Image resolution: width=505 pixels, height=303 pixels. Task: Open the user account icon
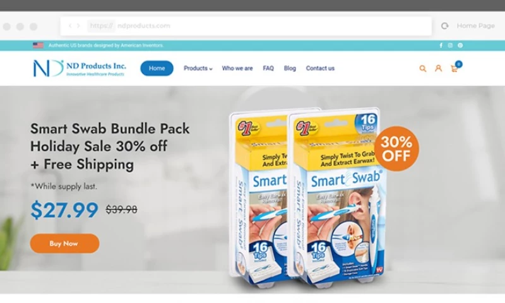pos(438,68)
